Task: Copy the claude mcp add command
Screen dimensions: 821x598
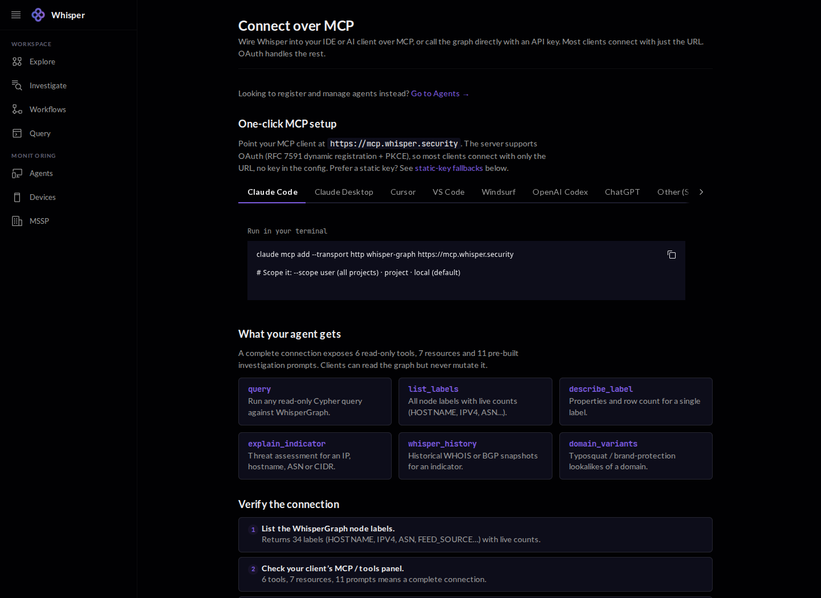Action: click(672, 255)
